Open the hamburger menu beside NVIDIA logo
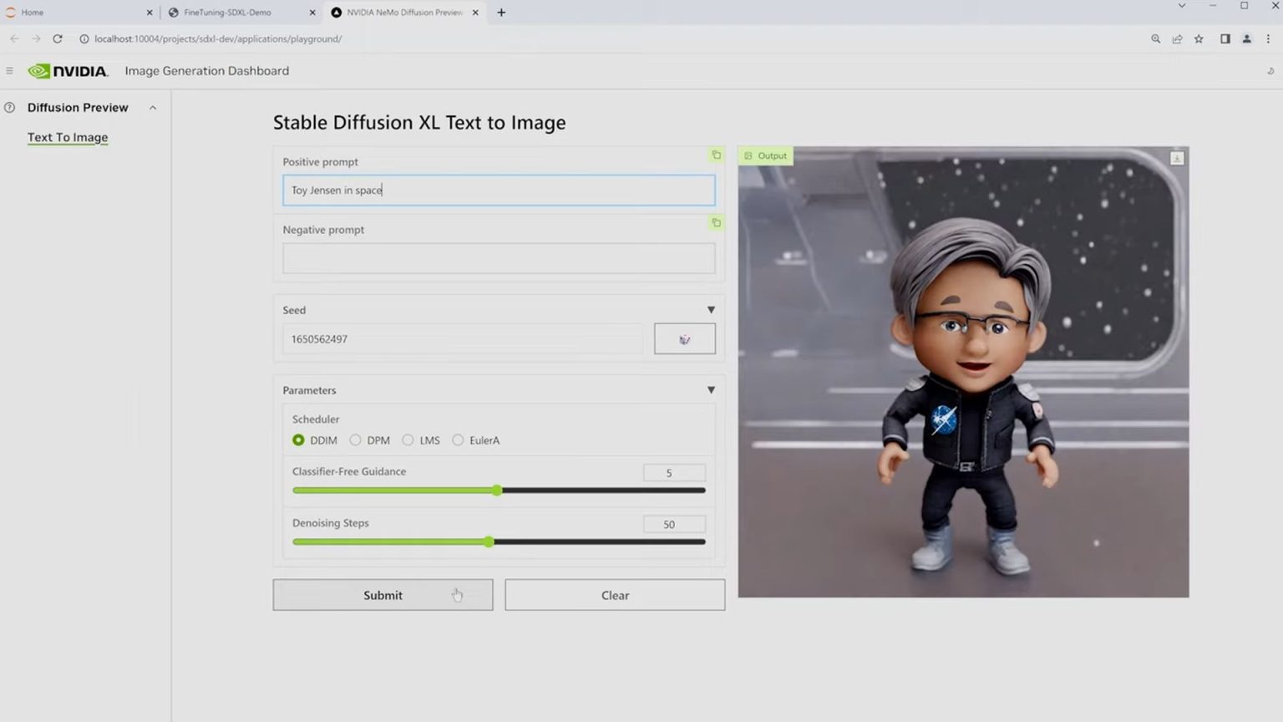Viewport: 1283px width, 722px height. coord(9,70)
